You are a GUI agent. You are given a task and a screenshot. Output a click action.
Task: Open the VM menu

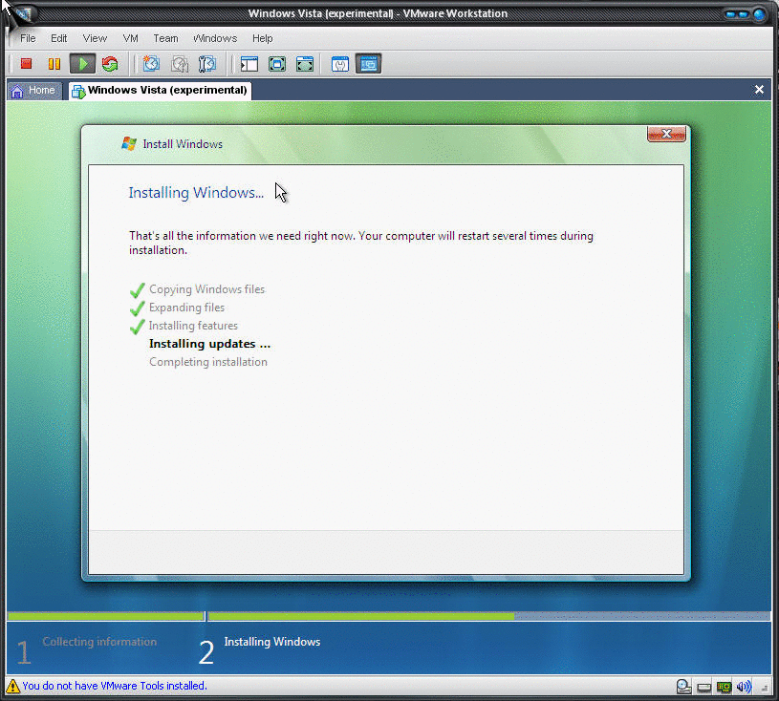tap(131, 38)
